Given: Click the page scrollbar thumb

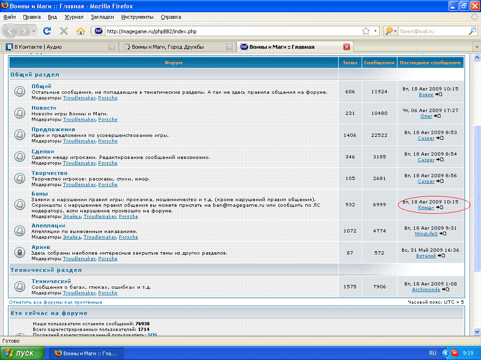Looking at the screenshot, I should coord(477,198).
